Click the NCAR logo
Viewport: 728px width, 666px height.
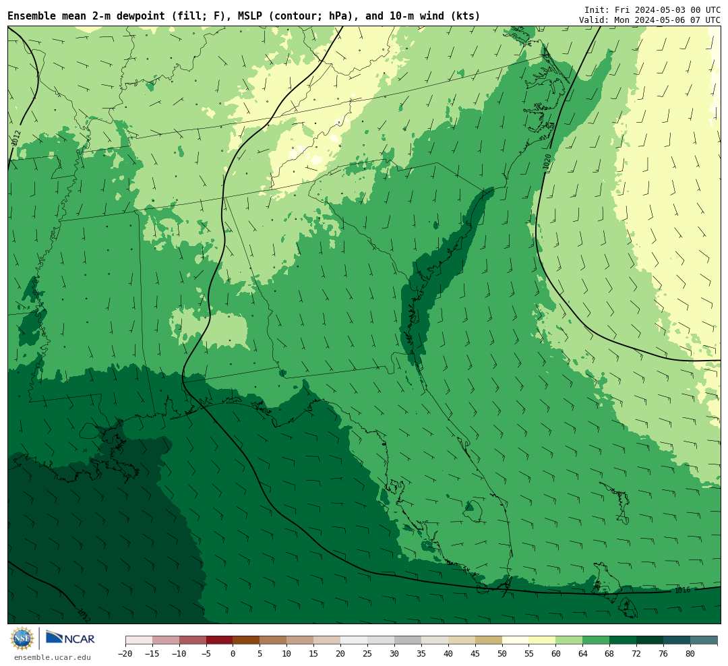[x=70, y=638]
